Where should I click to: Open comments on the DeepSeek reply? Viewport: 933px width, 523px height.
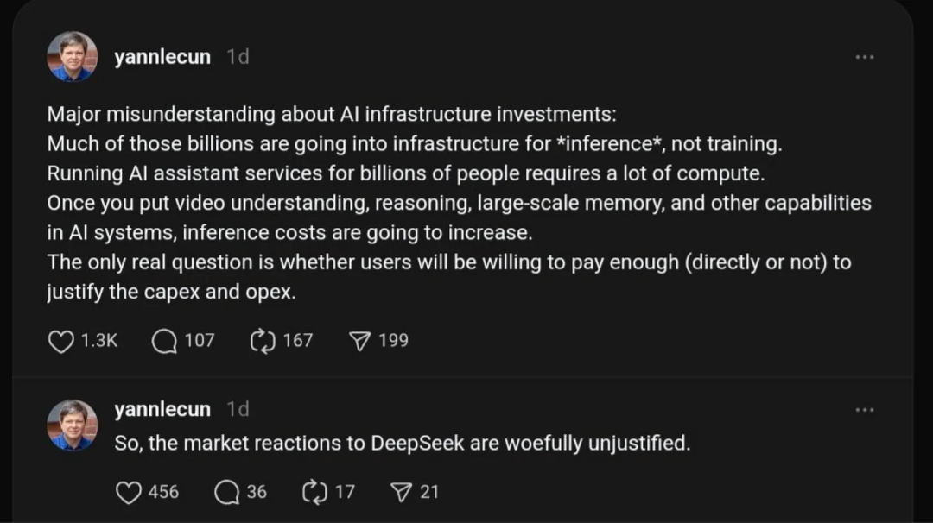[227, 492]
